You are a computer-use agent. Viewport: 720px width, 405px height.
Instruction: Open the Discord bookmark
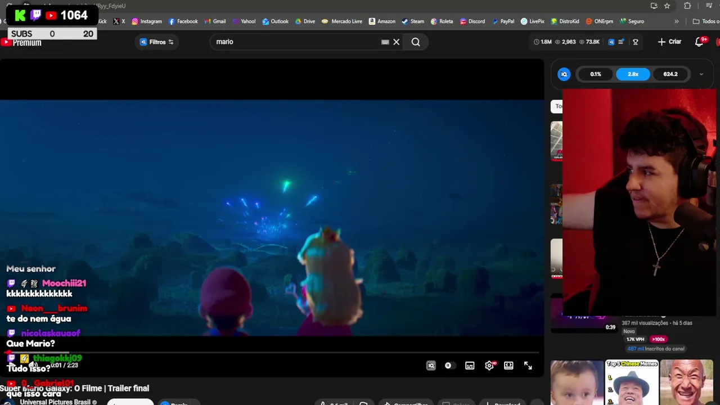(x=472, y=21)
